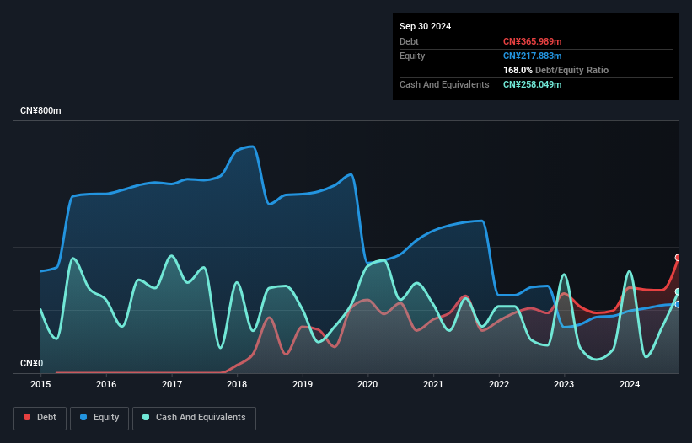Click the Sep 30 2024 tooltip date
The height and width of the screenshot is (443, 692).
pos(425,26)
